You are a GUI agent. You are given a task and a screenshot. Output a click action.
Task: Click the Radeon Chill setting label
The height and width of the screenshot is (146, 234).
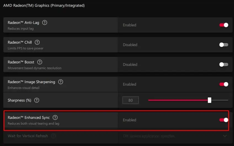20,42
